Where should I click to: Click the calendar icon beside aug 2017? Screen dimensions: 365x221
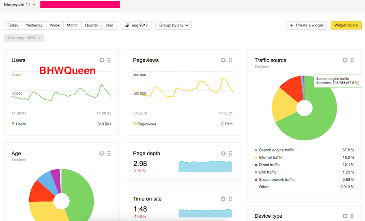click(127, 26)
